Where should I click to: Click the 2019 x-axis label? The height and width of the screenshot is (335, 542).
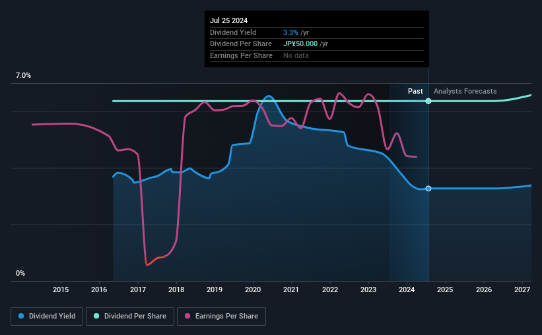tap(215, 289)
